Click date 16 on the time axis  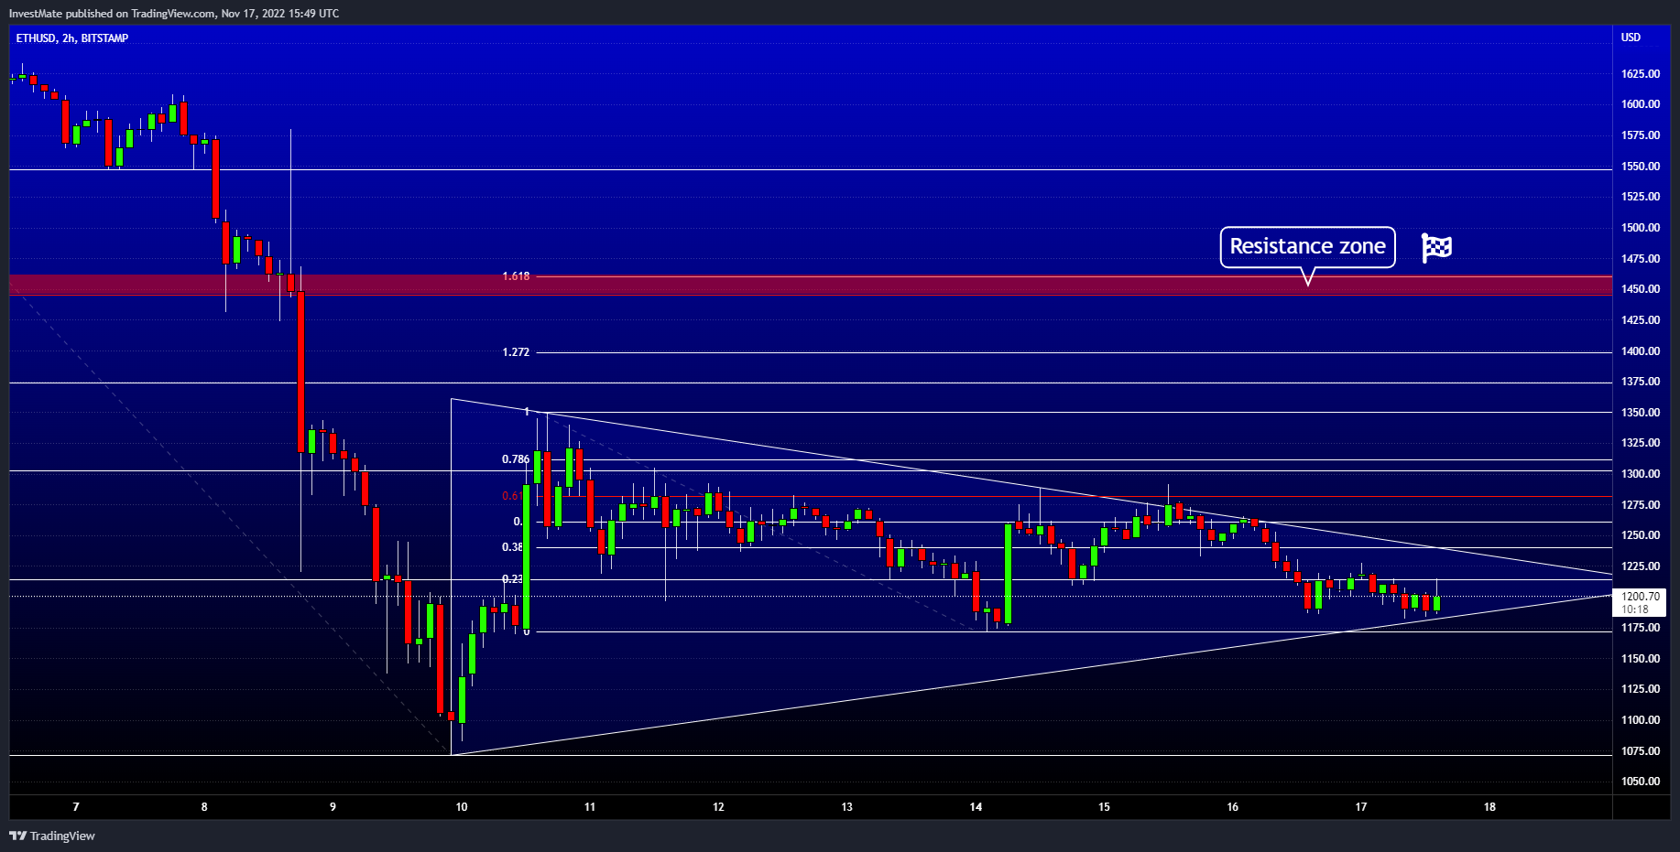(1233, 807)
